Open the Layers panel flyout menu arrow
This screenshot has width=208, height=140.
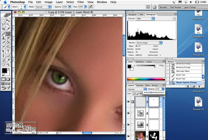pos(164,85)
